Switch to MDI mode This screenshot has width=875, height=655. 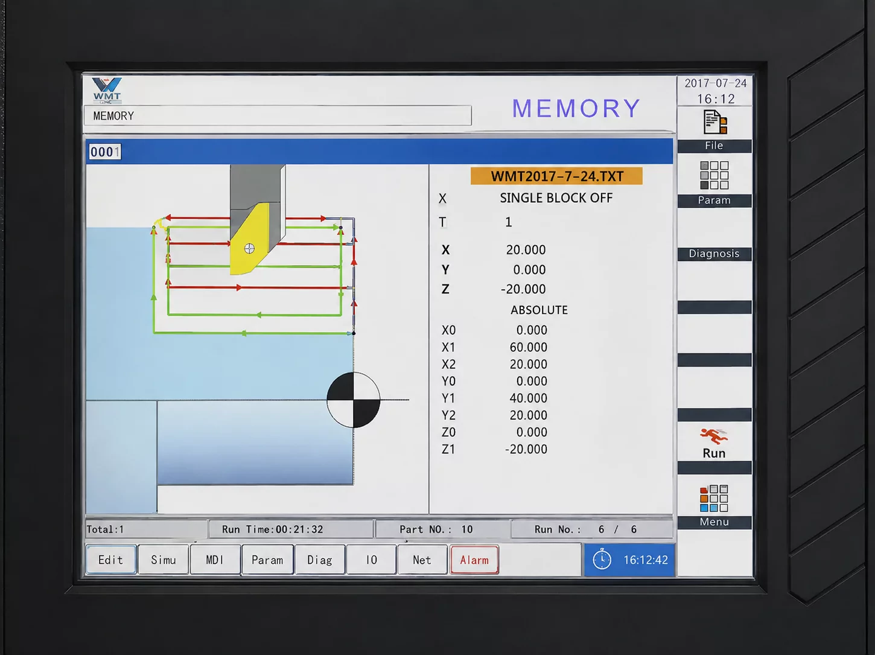pyautogui.click(x=215, y=560)
